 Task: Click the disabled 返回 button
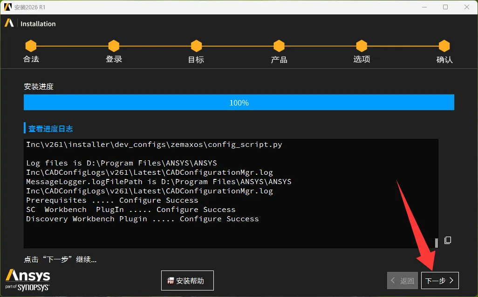pyautogui.click(x=403, y=280)
